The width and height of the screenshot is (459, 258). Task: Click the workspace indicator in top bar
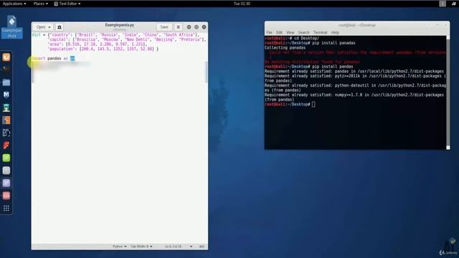coord(443,4)
